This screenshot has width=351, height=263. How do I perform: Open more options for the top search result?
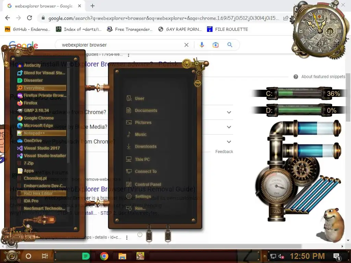[x=129, y=55]
